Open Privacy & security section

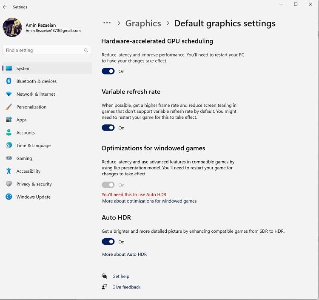pyautogui.click(x=34, y=184)
